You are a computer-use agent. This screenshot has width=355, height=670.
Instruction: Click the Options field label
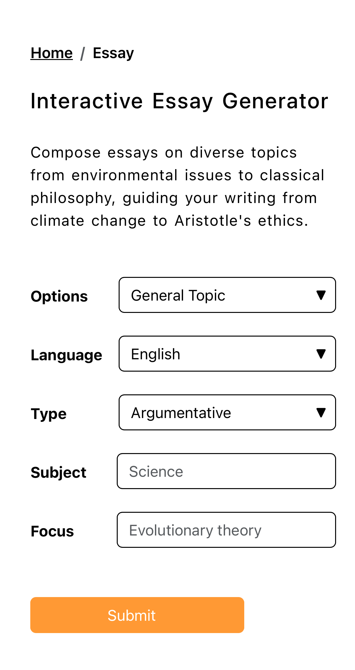[59, 296]
